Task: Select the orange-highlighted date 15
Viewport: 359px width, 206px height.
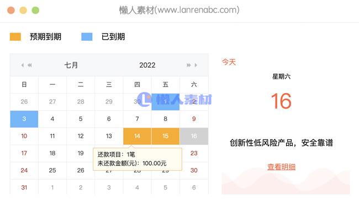Action: pyautogui.click(x=165, y=136)
